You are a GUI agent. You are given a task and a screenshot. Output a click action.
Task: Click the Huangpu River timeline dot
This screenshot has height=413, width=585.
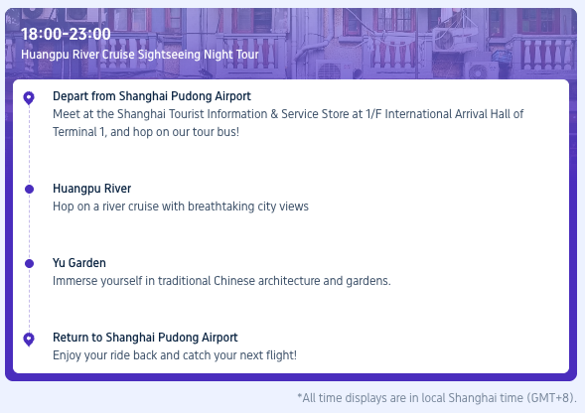click(29, 190)
